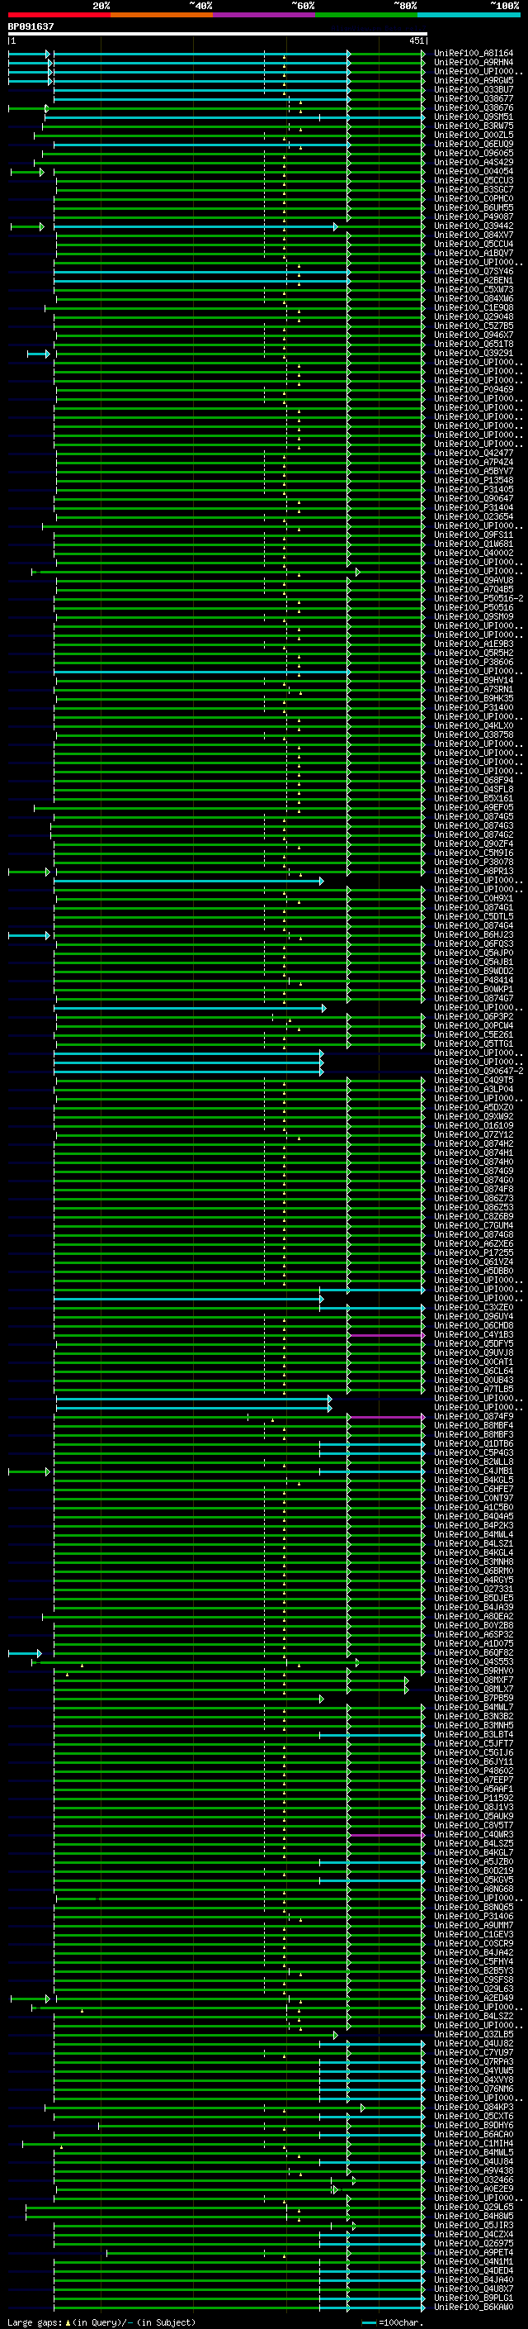Select the UniRef100_P49087 row label

pyautogui.click(x=474, y=216)
